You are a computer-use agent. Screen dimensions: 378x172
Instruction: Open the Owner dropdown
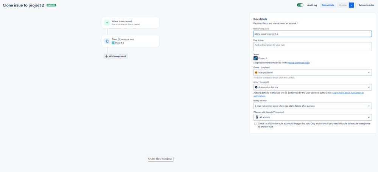coord(313,72)
